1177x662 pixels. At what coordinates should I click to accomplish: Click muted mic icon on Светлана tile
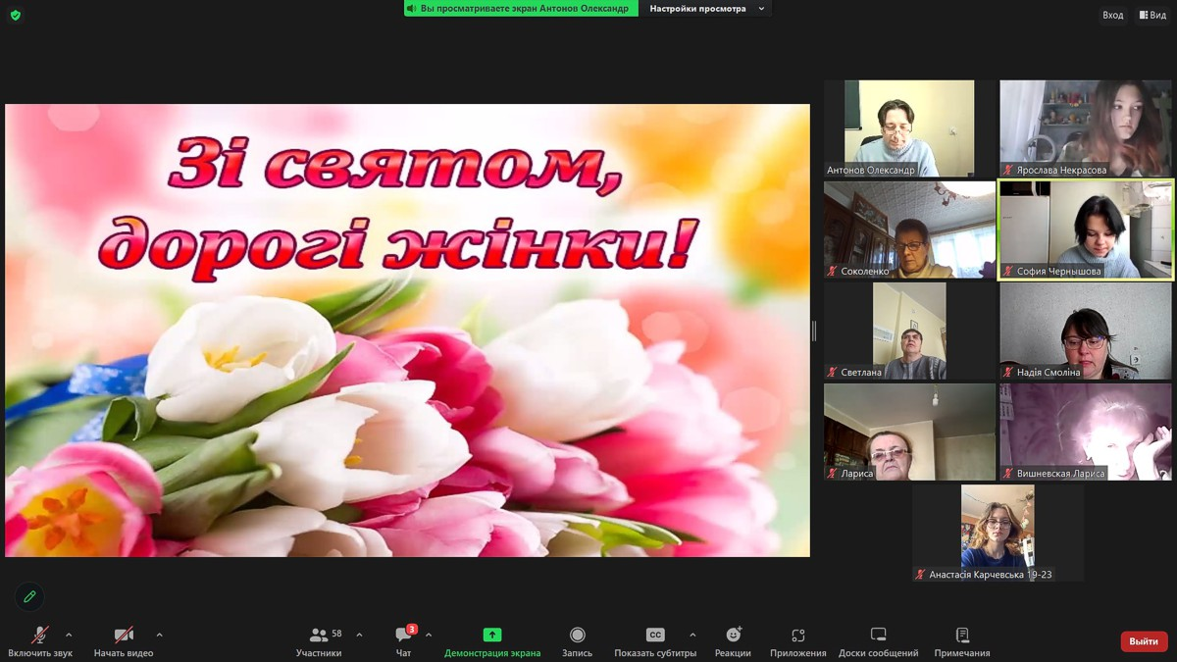833,372
